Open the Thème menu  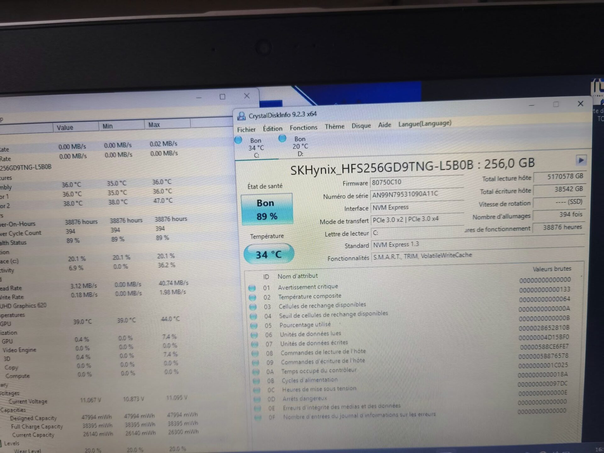(x=334, y=126)
